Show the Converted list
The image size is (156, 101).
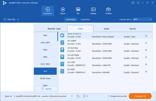[85, 19]
